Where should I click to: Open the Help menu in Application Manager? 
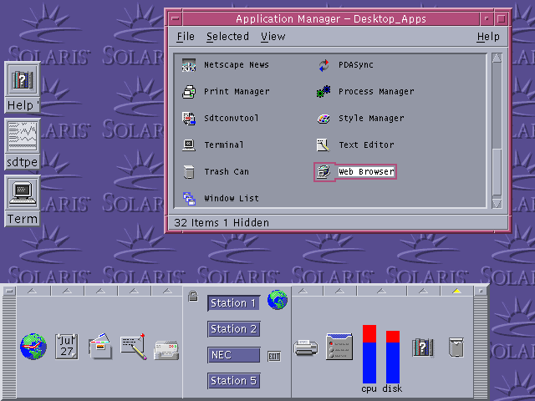pyautogui.click(x=488, y=37)
